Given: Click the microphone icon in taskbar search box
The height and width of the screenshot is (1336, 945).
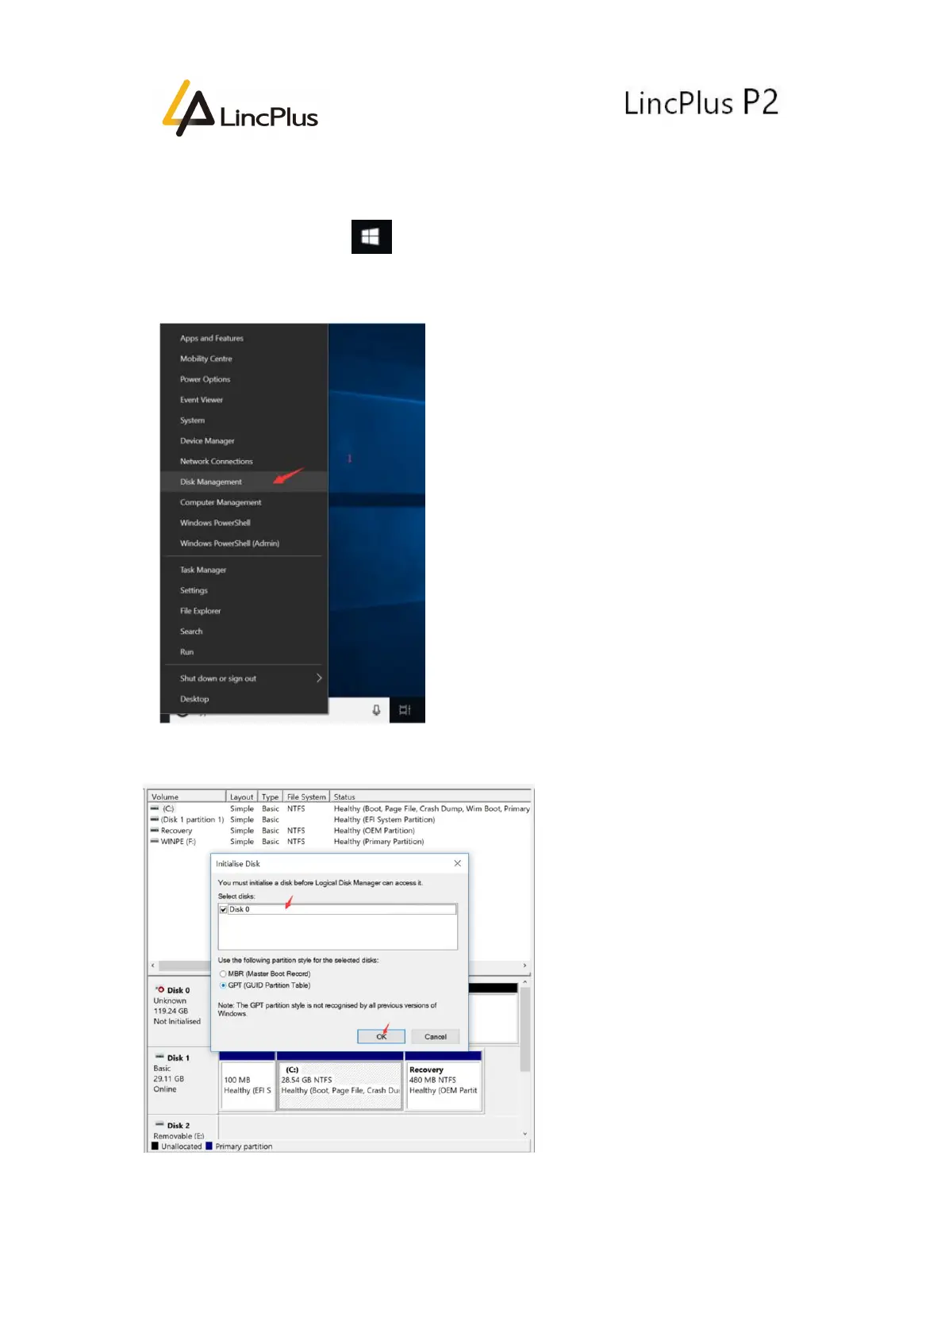Looking at the screenshot, I should point(376,710).
